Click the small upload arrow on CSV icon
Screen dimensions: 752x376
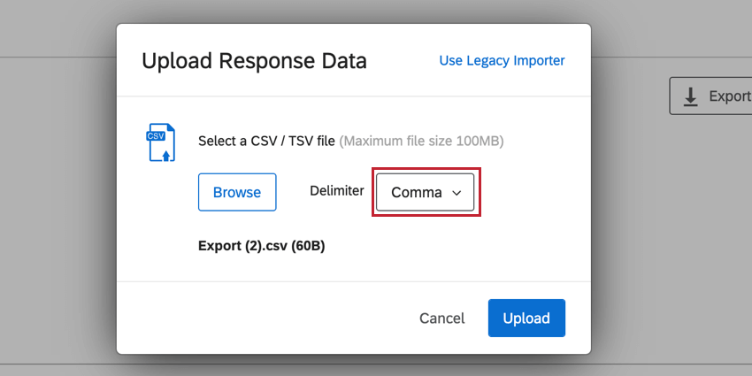click(166, 156)
